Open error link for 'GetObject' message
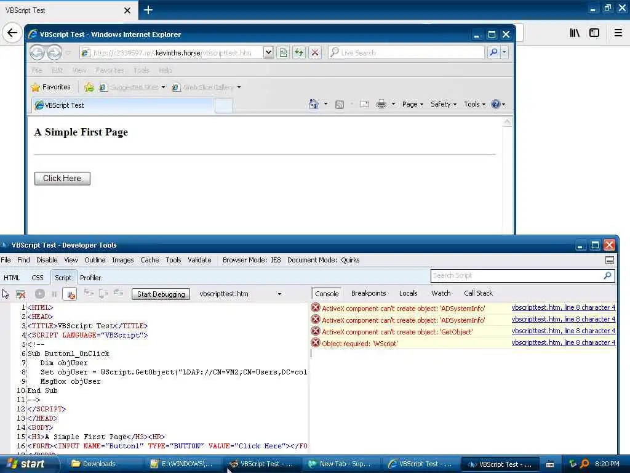Image resolution: width=630 pixels, height=473 pixels. tap(564, 331)
